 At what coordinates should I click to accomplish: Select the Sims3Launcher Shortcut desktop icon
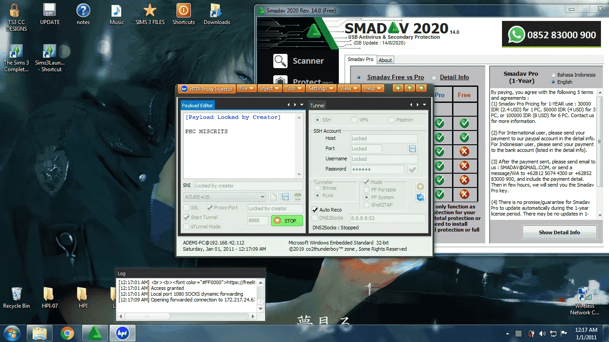coord(50,58)
